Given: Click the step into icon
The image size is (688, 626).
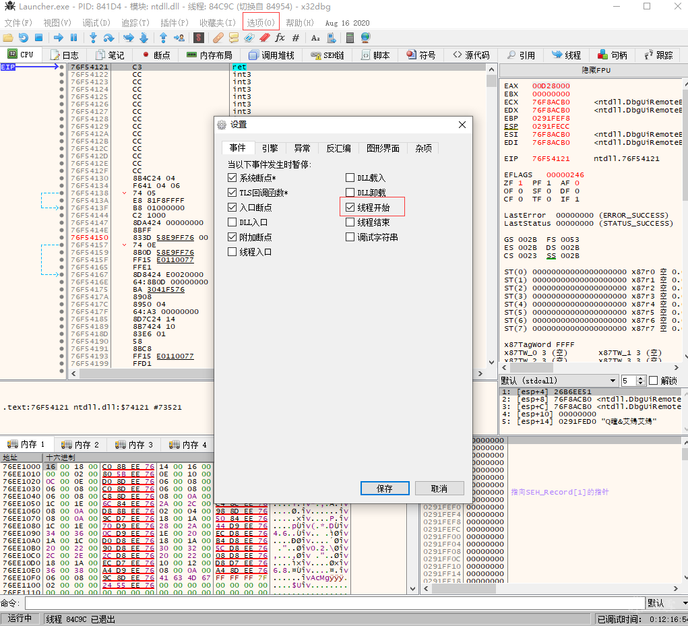Looking at the screenshot, I should pos(93,38).
